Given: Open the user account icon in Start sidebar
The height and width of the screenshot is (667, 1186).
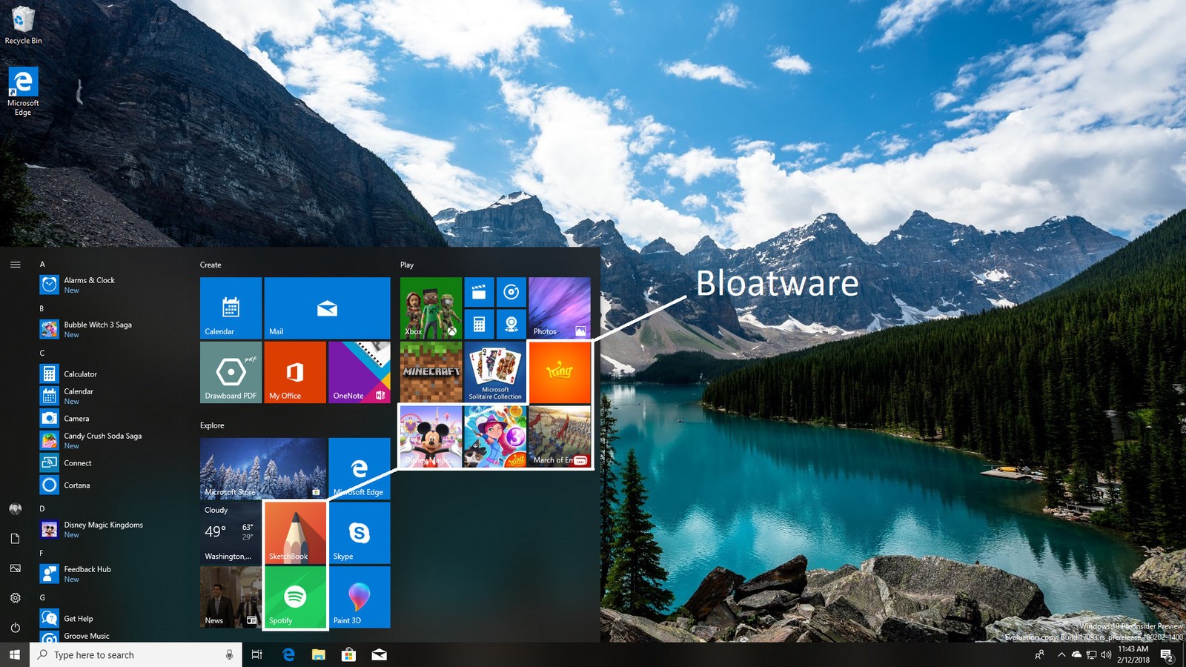Looking at the screenshot, I should (x=15, y=509).
